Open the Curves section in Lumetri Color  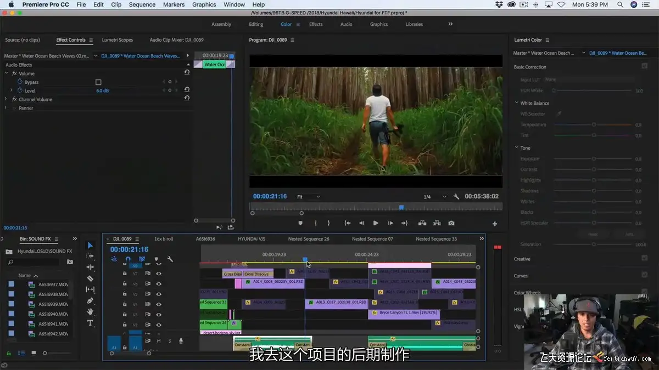pyautogui.click(x=521, y=276)
